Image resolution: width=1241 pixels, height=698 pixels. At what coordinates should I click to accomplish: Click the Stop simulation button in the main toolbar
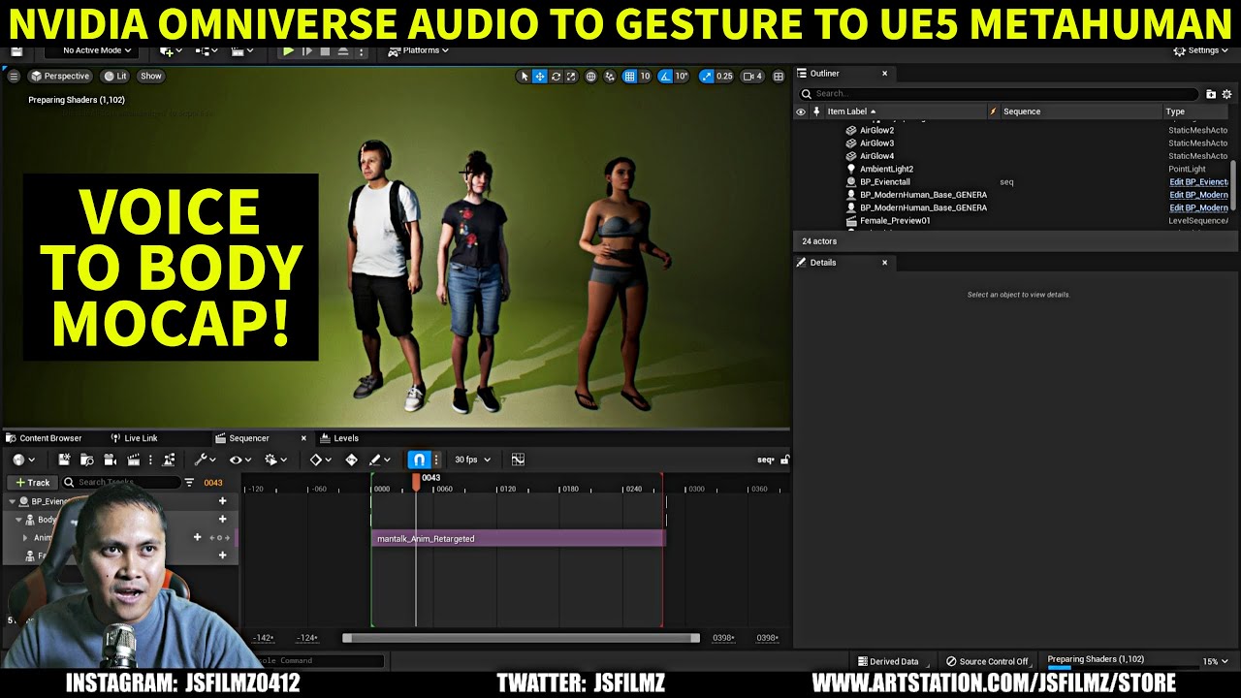pos(325,50)
